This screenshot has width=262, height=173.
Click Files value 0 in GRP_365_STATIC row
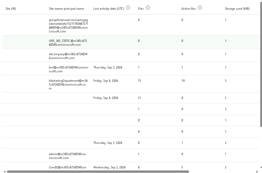tap(139, 41)
